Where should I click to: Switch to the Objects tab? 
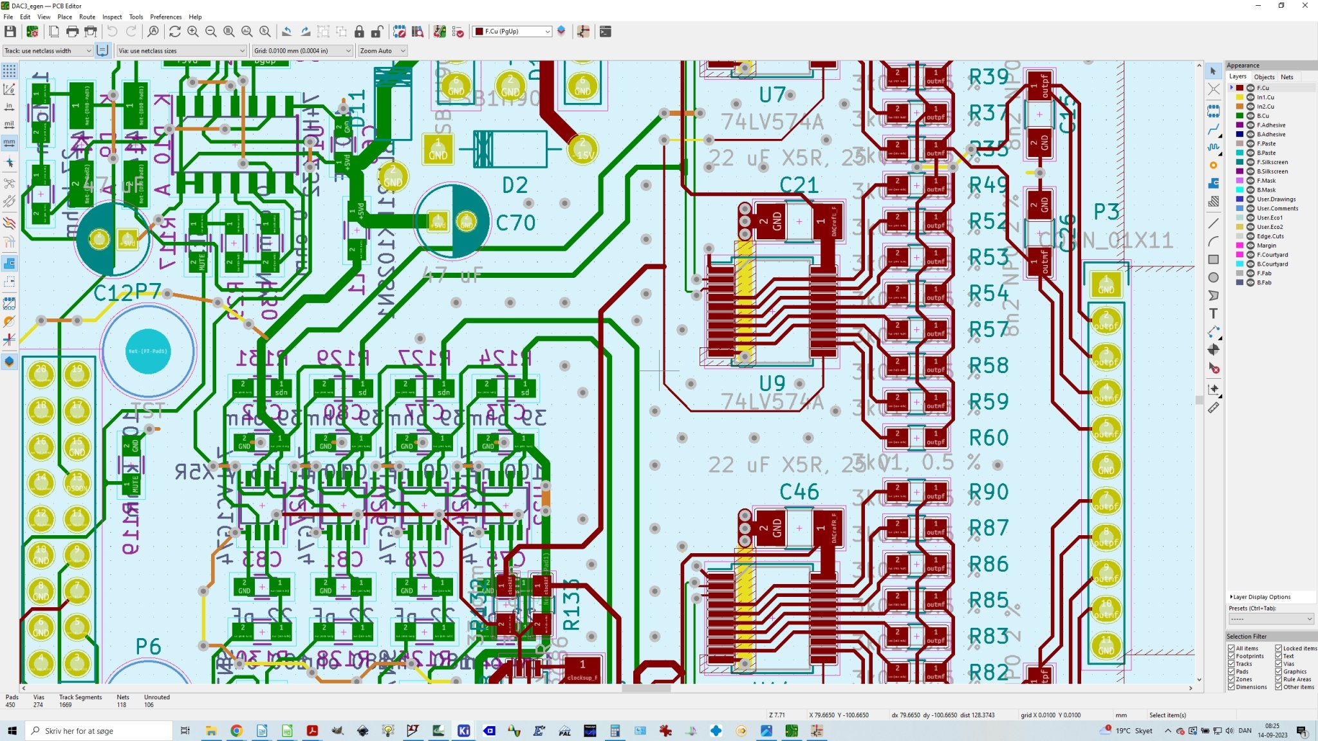(1264, 77)
